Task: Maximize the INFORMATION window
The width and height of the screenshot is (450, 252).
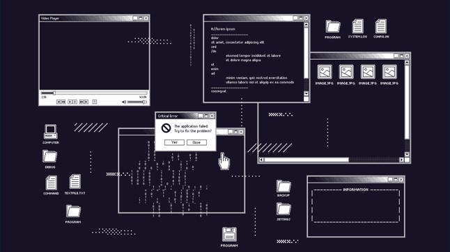Action: pyautogui.click(x=396, y=179)
